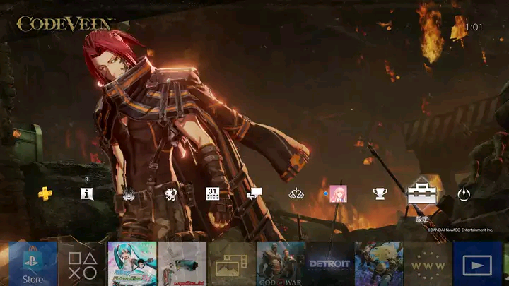Image resolution: width=509 pixels, height=286 pixels.
Task: Launch the WipEout game tile
Action: (x=182, y=263)
